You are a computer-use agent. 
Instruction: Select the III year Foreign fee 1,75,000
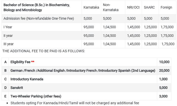point(168,44)
